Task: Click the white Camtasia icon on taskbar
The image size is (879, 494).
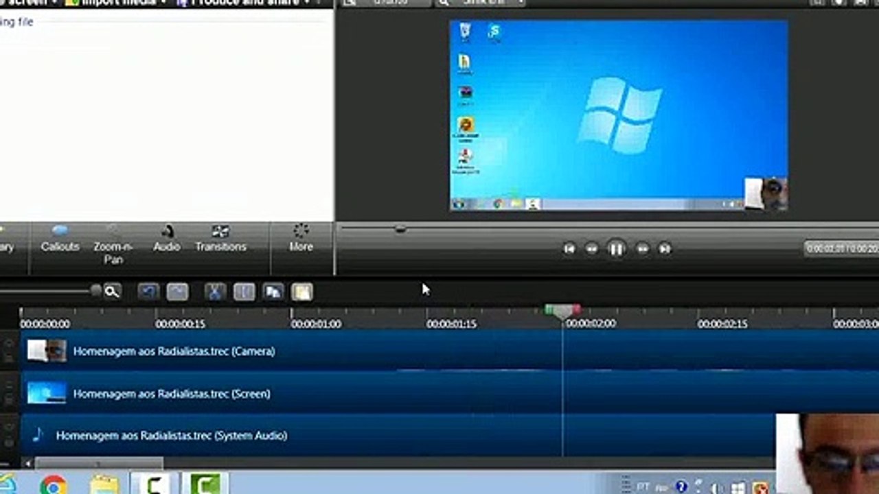Action: (154, 484)
